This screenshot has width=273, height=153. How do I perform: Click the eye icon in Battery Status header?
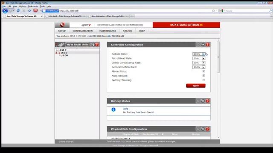click(x=203, y=101)
